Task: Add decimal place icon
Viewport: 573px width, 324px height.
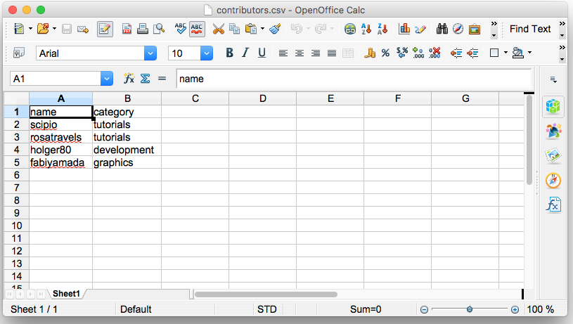Action: click(418, 53)
